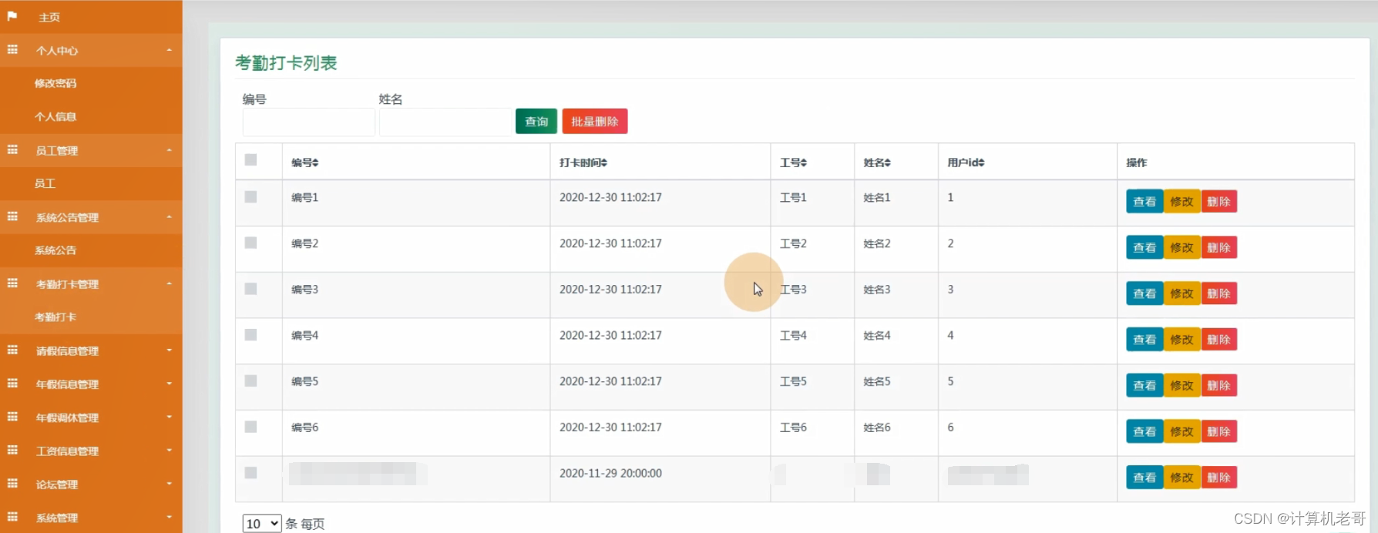Click the green 查询 button
Screen dimensions: 1378x533
point(536,122)
